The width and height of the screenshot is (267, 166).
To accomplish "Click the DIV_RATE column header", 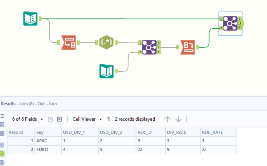I will click(x=183, y=132).
